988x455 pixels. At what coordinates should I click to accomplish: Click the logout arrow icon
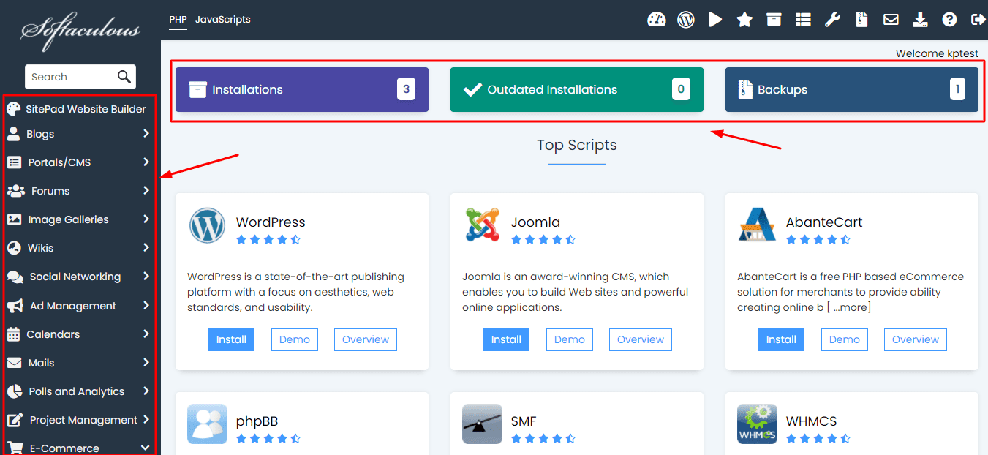coord(978,20)
